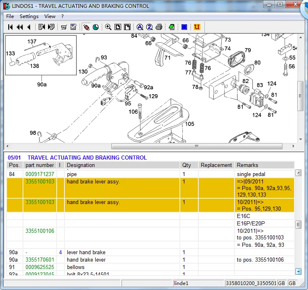The image size is (308, 290).
Task: Select the magnifier zoom-in tool
Action: 108,27
